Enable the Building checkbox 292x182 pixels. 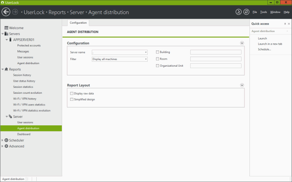point(157,52)
